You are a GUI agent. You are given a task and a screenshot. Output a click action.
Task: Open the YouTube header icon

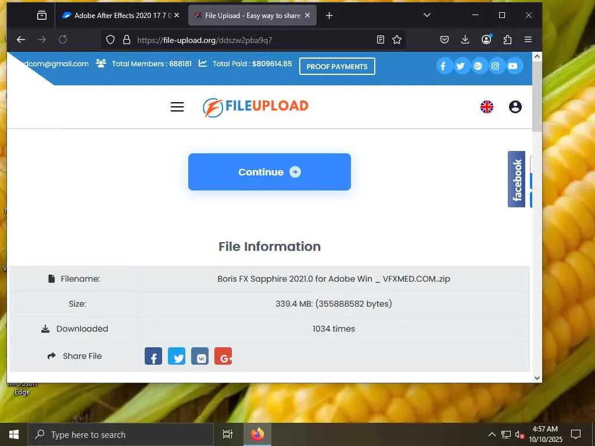[x=512, y=66]
